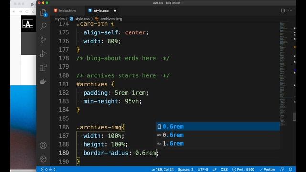The width and height of the screenshot is (306, 172).
Task: Click the width: 100% declaration on line 187
Action: [104, 136]
